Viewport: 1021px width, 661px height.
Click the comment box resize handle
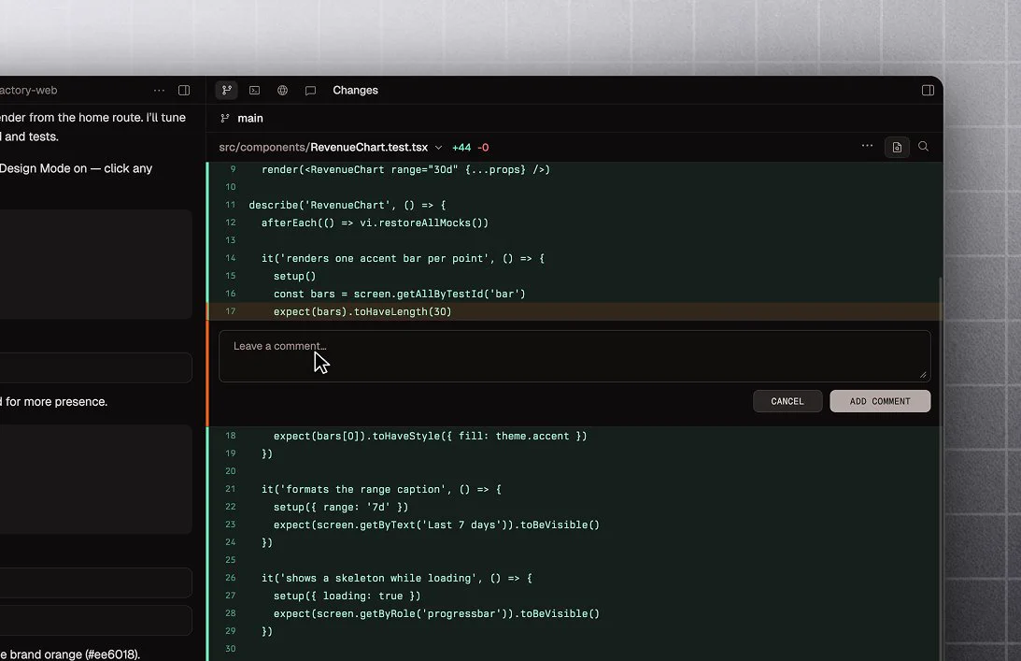point(923,374)
